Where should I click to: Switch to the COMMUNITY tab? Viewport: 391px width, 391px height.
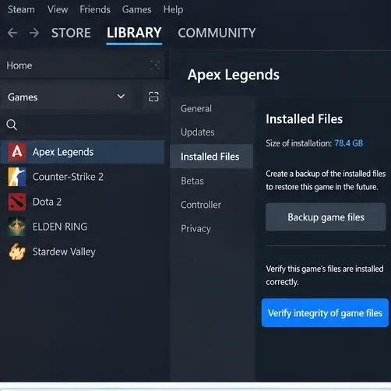pos(217,33)
